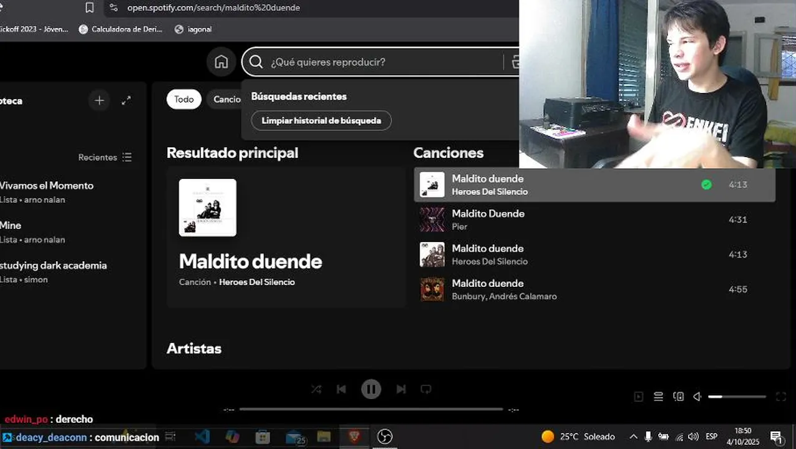This screenshot has height=449, width=796.
Task: Click the taskbar microphone icon
Action: (x=648, y=437)
